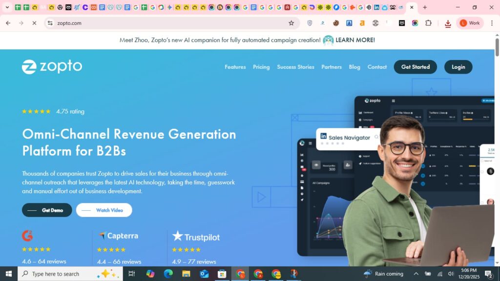Screen dimensions: 500x281
Task: Open Chrome downloads icon
Action: click(448, 23)
